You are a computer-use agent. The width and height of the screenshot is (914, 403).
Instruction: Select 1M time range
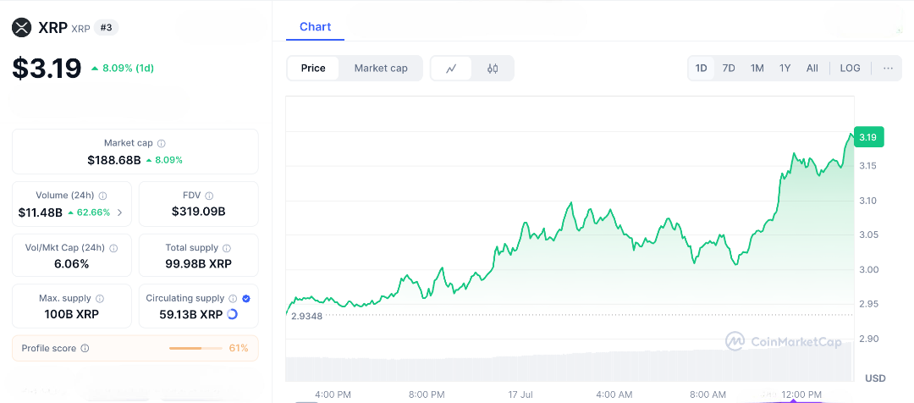(x=757, y=69)
